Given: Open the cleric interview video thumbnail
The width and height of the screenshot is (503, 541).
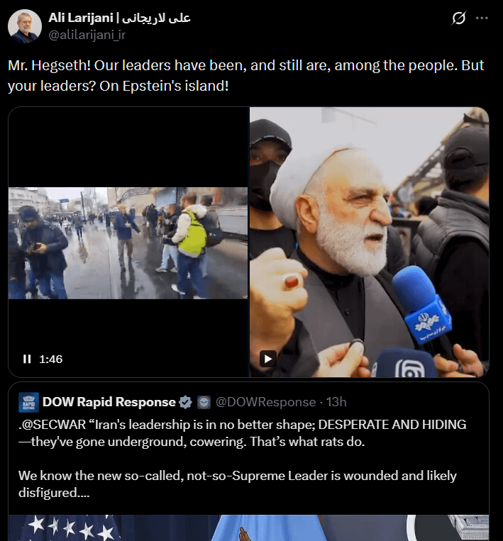Looking at the screenshot, I should pyautogui.click(x=369, y=241).
